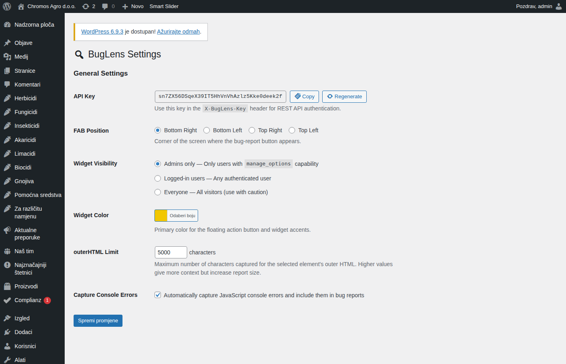566x364 pixels.
Task: Click the admin user avatar icon
Action: (559, 6)
